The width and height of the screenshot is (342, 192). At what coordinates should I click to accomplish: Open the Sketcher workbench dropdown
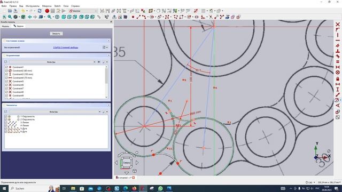[83, 11]
